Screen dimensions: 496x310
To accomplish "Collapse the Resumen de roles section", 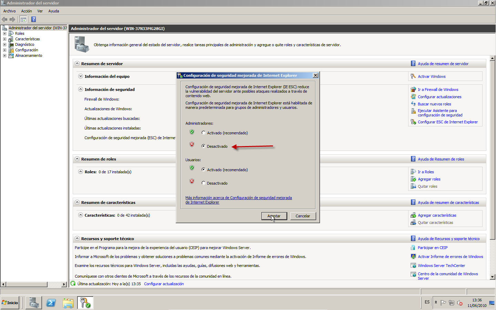I will click(77, 159).
